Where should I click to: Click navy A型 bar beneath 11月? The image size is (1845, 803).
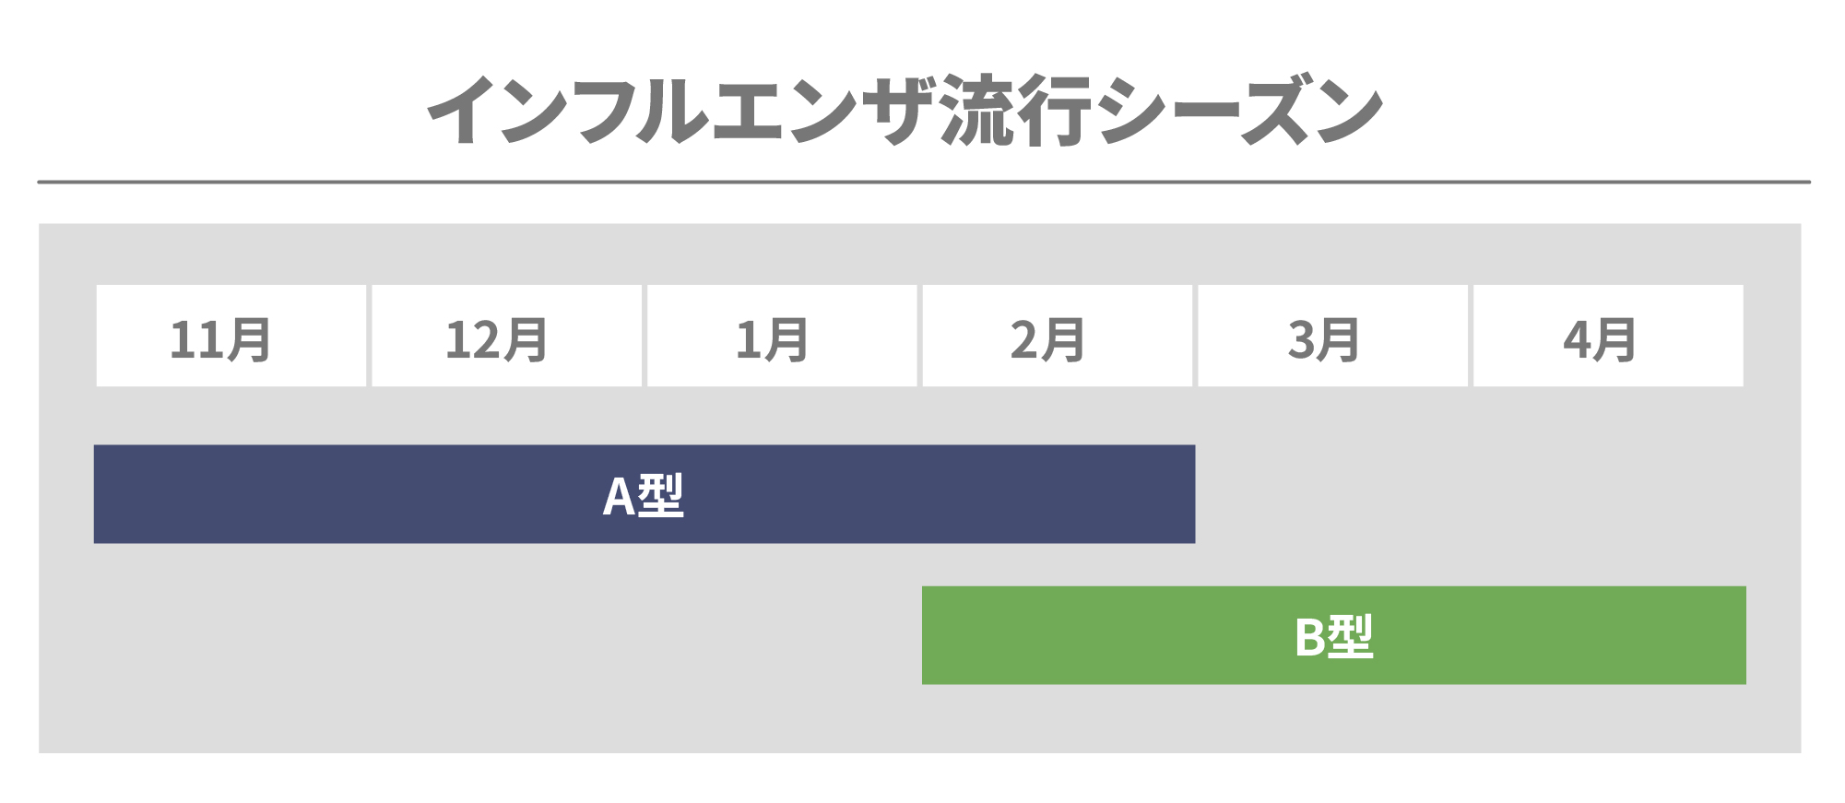[231, 495]
